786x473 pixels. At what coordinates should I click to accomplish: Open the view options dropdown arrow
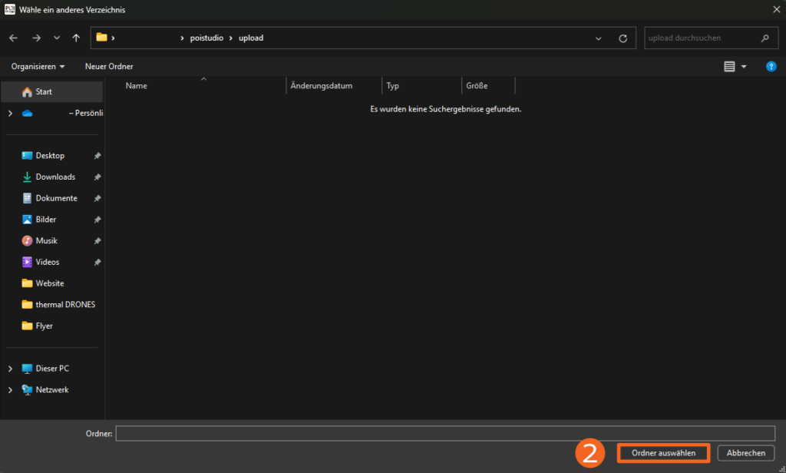(x=744, y=67)
